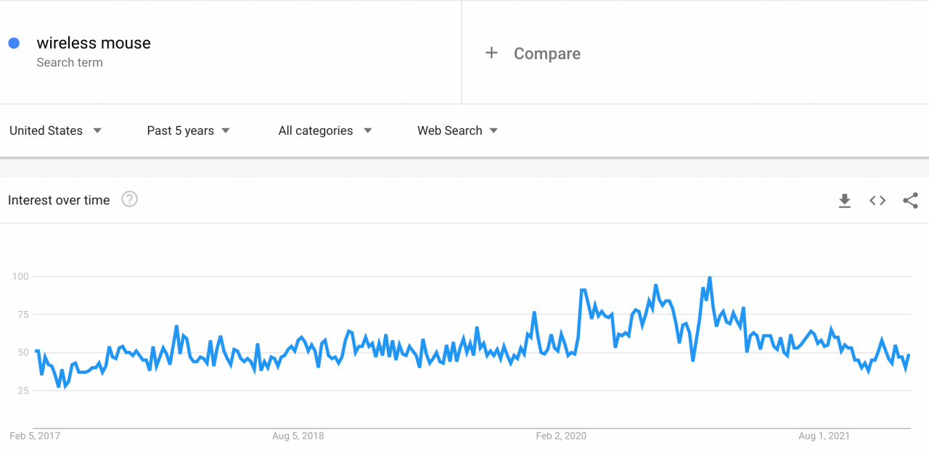
Task: Select the blue dot next to wireless mouse
Action: (13, 43)
